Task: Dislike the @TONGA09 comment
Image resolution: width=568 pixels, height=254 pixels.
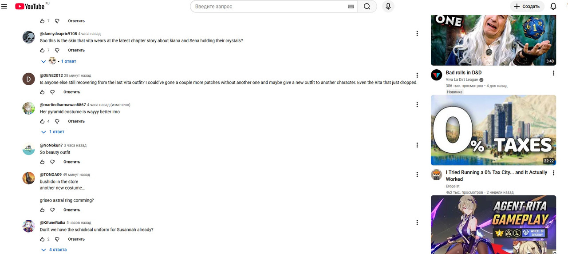Action: [x=52, y=210]
